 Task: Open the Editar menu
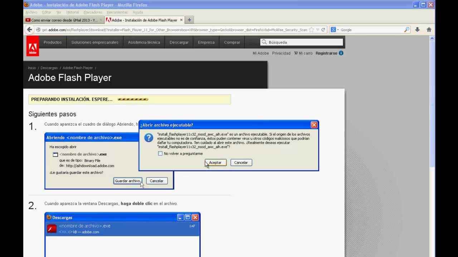pyautogui.click(x=47, y=12)
